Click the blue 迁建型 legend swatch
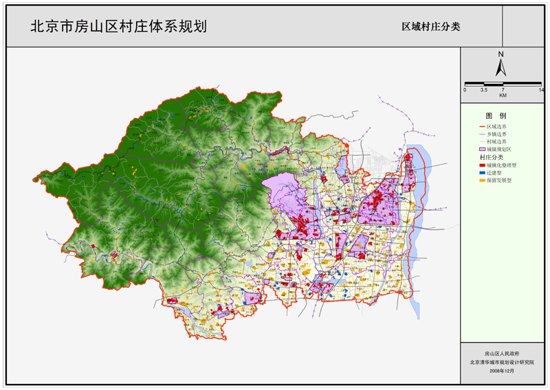The width and height of the screenshot is (550, 390). pyautogui.click(x=481, y=173)
